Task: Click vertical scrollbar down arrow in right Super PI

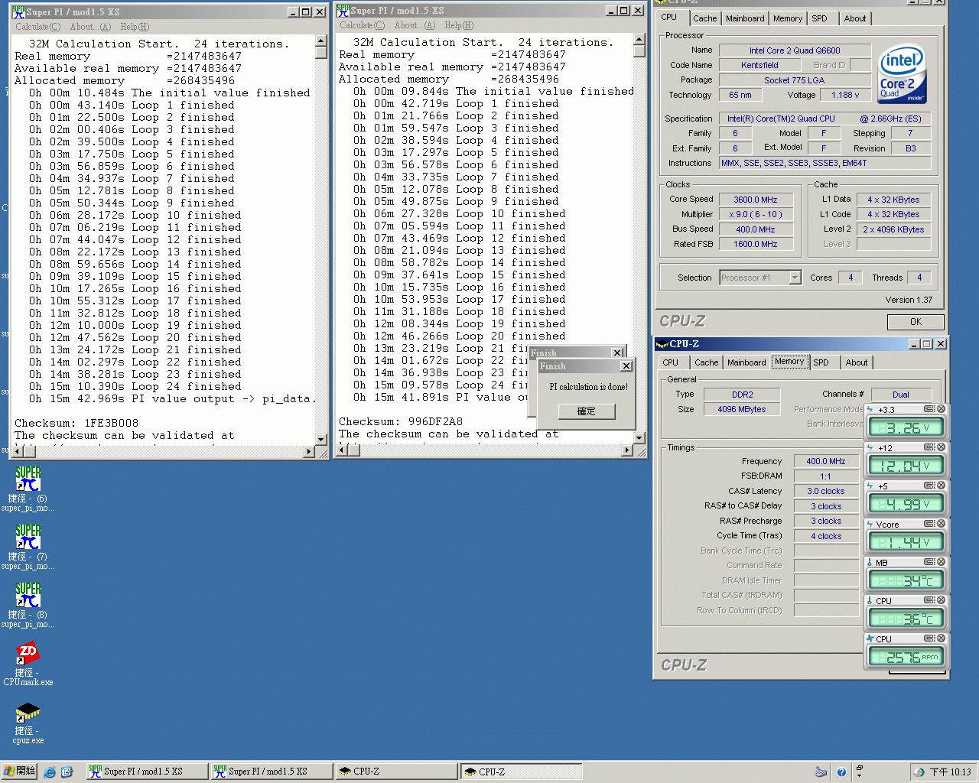Action: [x=639, y=438]
